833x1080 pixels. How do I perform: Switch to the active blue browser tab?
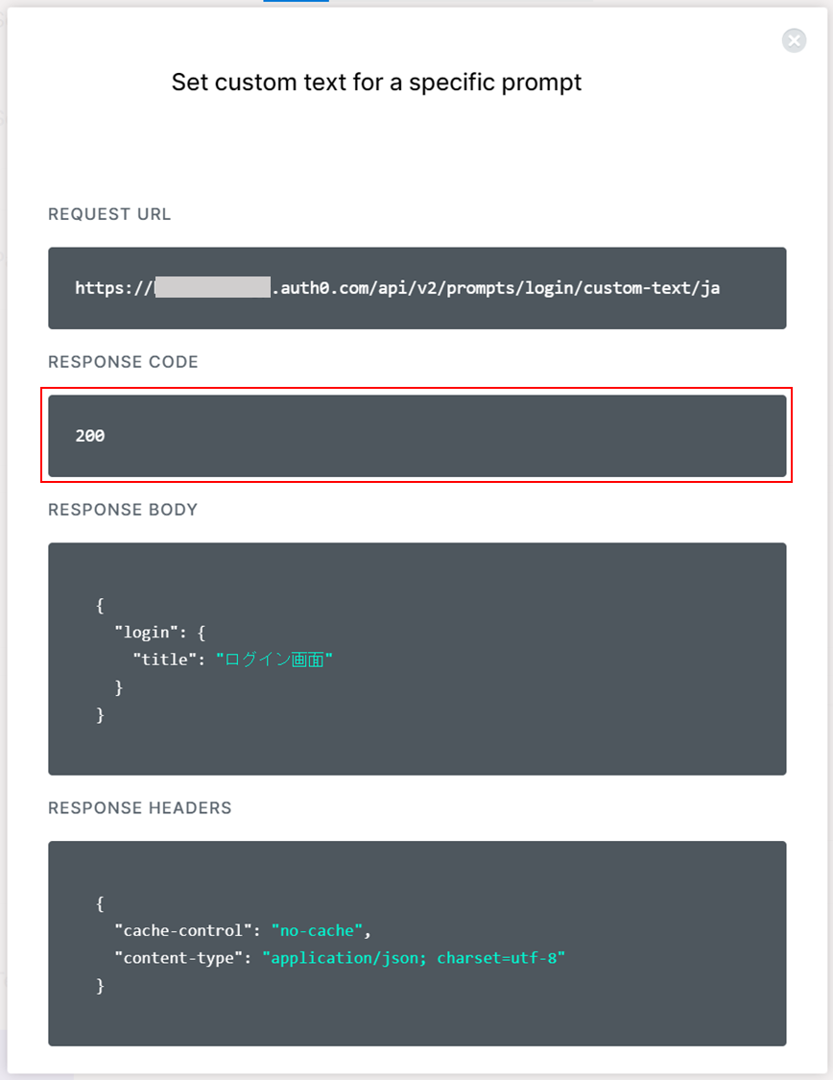[x=296, y=3]
